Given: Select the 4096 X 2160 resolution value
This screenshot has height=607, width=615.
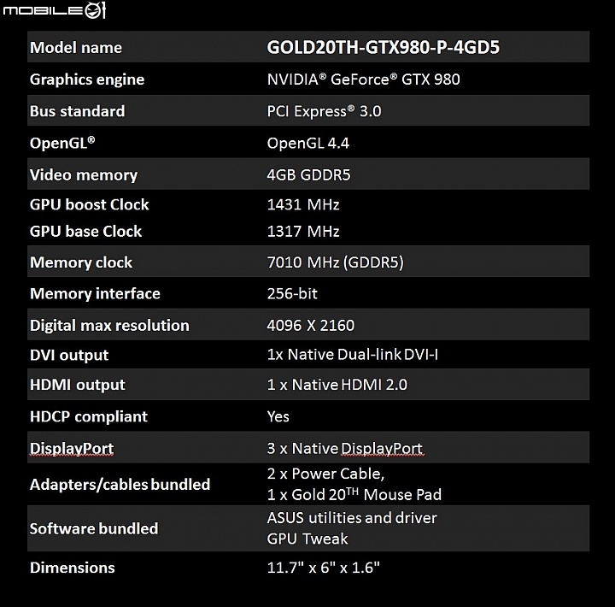Looking at the screenshot, I should (311, 325).
